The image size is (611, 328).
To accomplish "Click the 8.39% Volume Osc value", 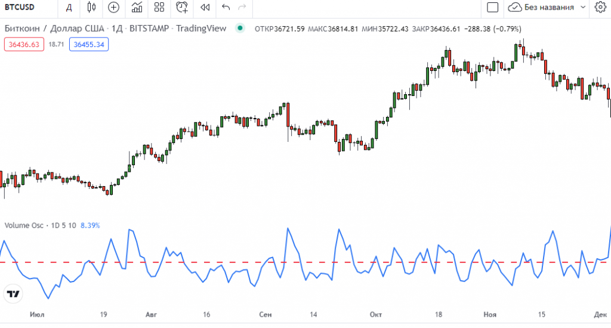I will tap(90, 225).
